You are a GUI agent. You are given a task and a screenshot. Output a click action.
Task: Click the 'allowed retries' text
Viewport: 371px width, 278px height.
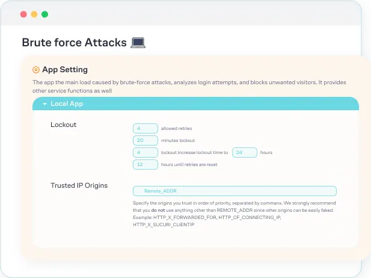(x=177, y=128)
